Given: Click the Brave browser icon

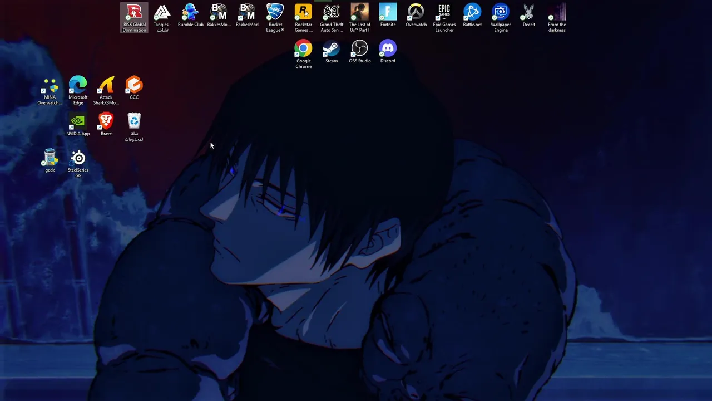Looking at the screenshot, I should [106, 125].
